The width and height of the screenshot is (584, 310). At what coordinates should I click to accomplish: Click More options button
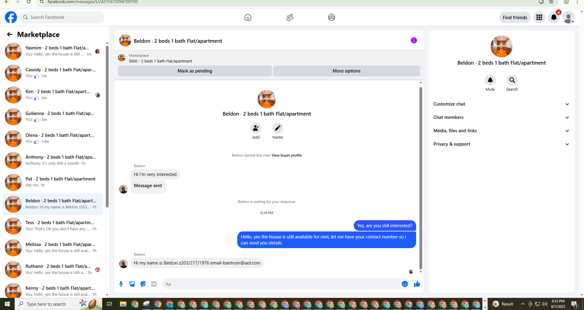(346, 71)
